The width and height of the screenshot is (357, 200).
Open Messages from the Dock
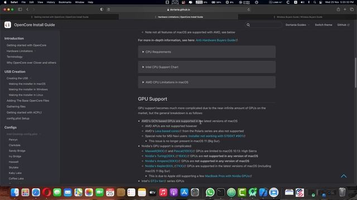[x=57, y=193]
